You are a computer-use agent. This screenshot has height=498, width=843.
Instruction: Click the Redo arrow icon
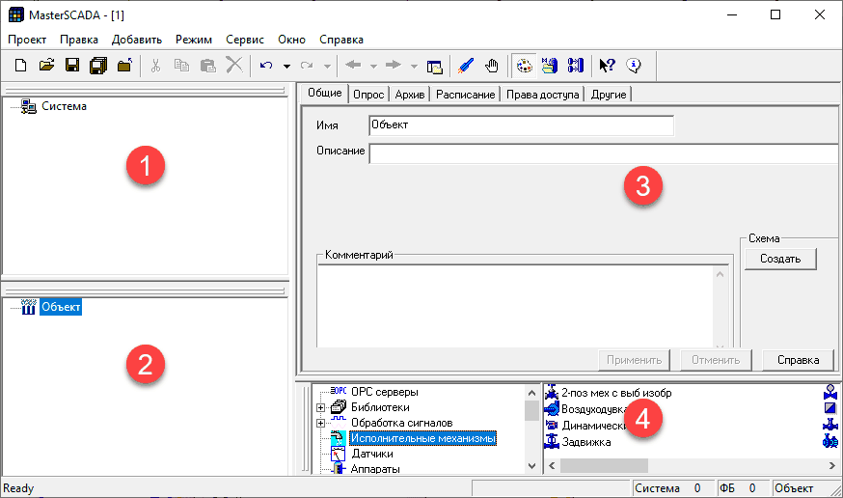(x=307, y=66)
